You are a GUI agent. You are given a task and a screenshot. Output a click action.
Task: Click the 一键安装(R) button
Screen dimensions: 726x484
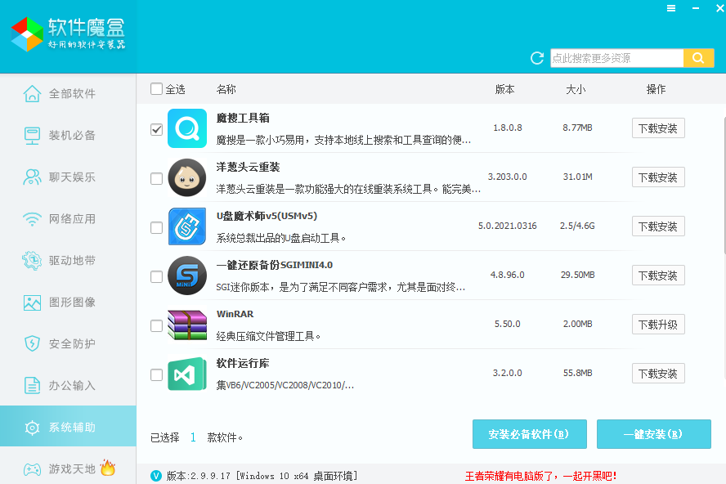(654, 434)
